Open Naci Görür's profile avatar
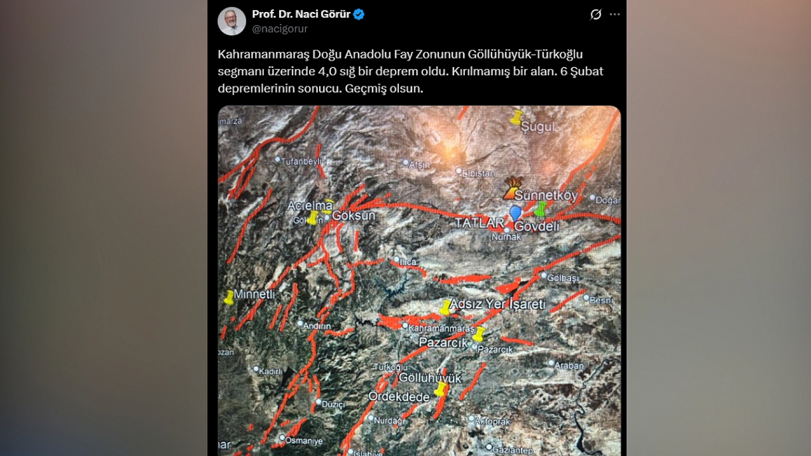The image size is (811, 456). [x=232, y=21]
